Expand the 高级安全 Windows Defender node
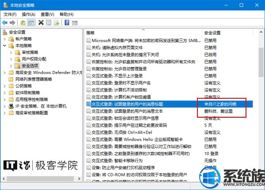The image size is (265, 190). 4,73
